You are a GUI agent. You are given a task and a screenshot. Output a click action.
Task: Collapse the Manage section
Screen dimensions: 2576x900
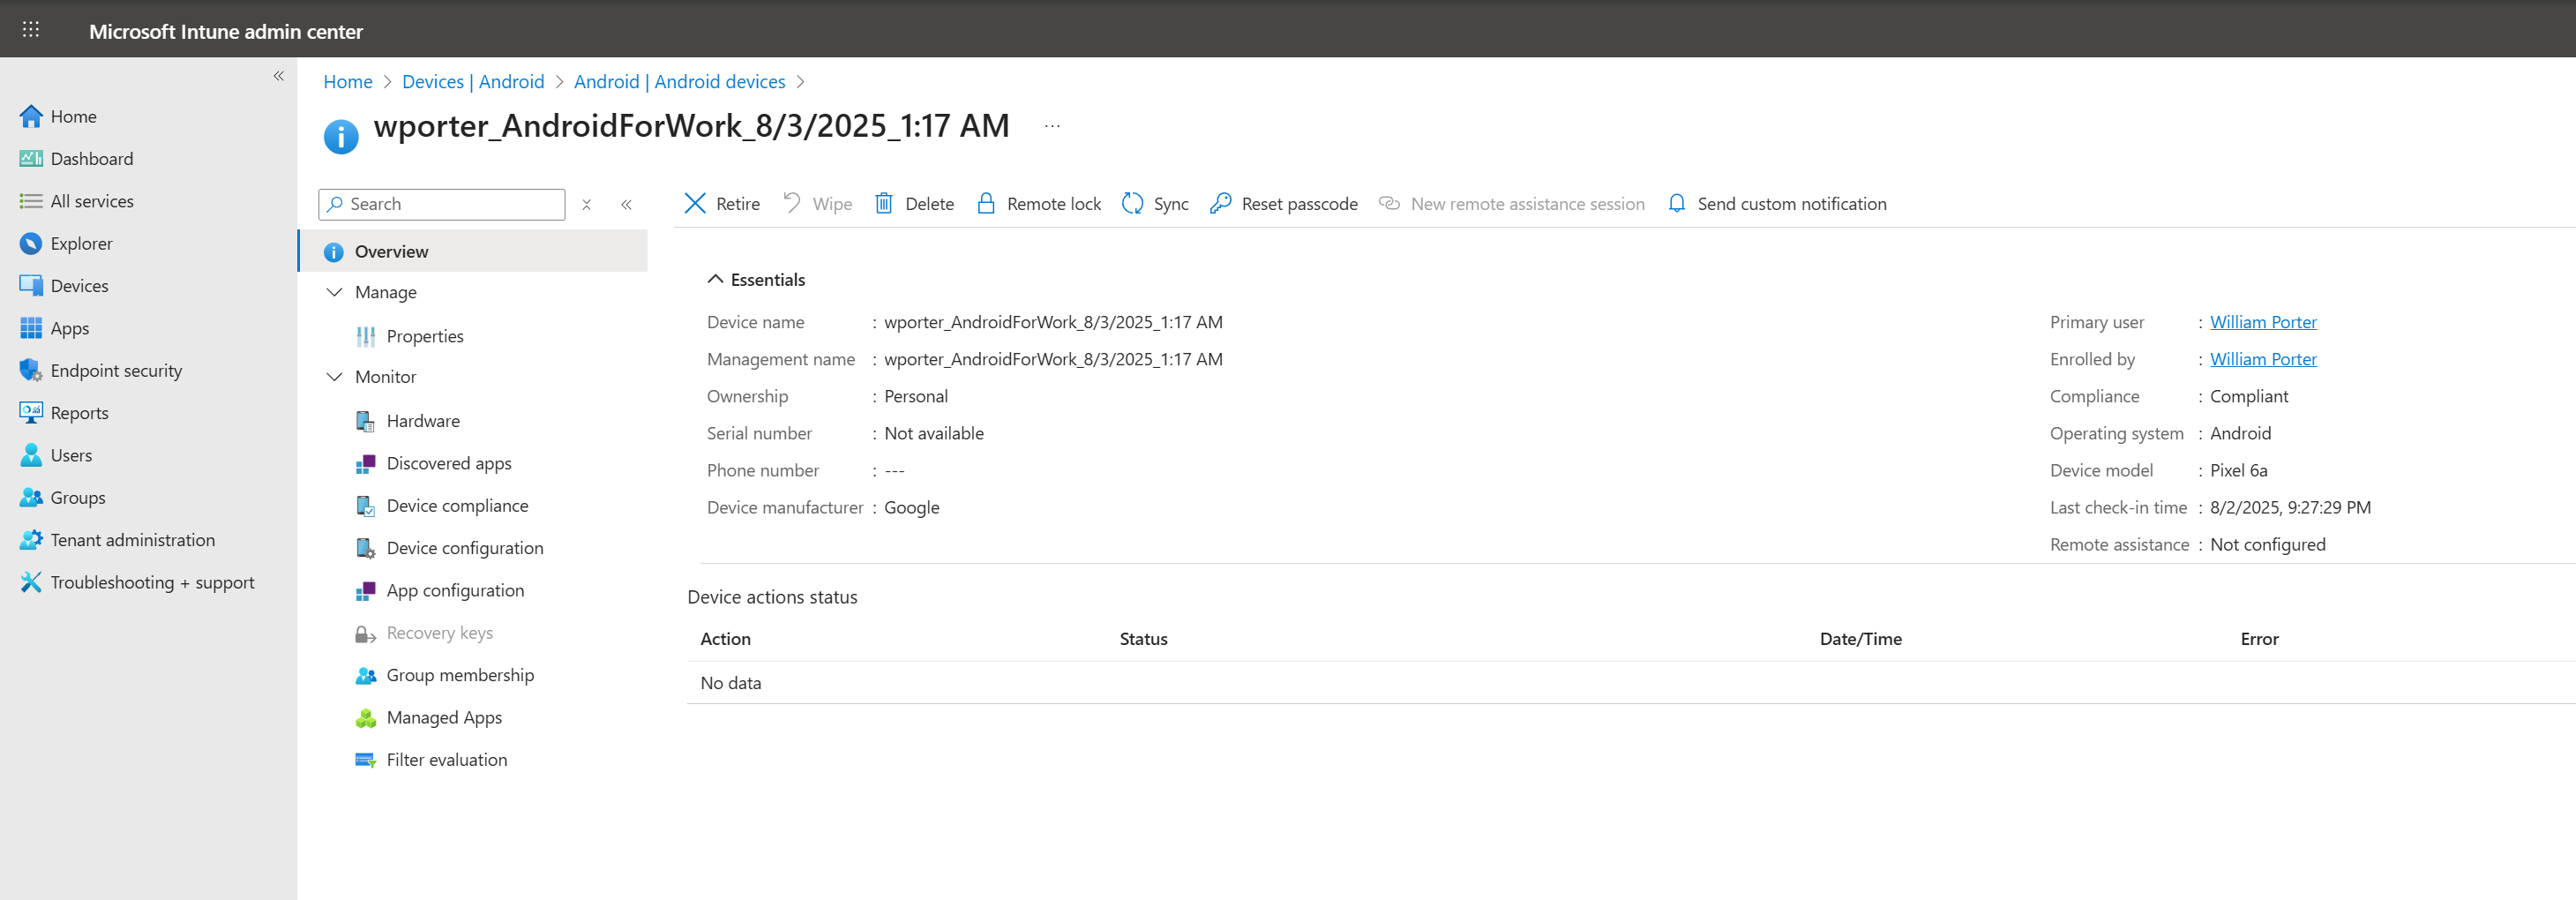click(334, 292)
